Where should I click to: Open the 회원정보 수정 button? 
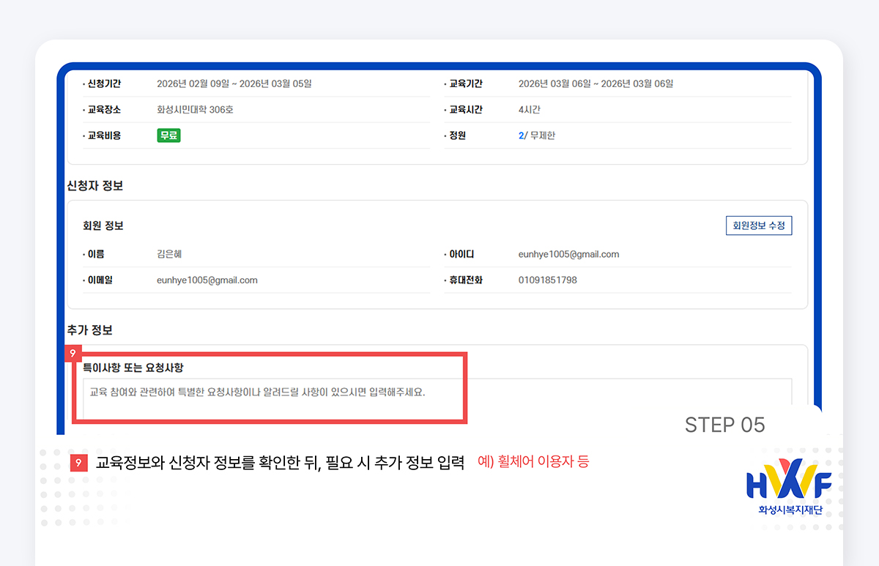coord(759,226)
